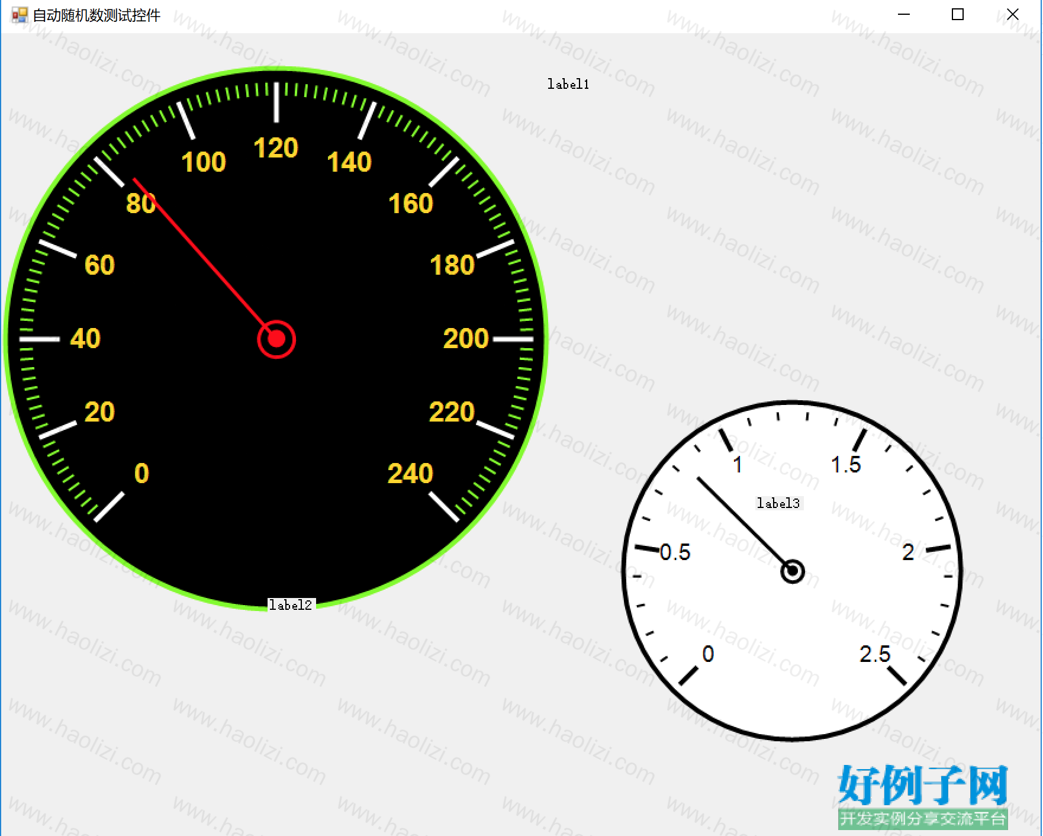Click the 20 value on the speedometer

[99, 412]
